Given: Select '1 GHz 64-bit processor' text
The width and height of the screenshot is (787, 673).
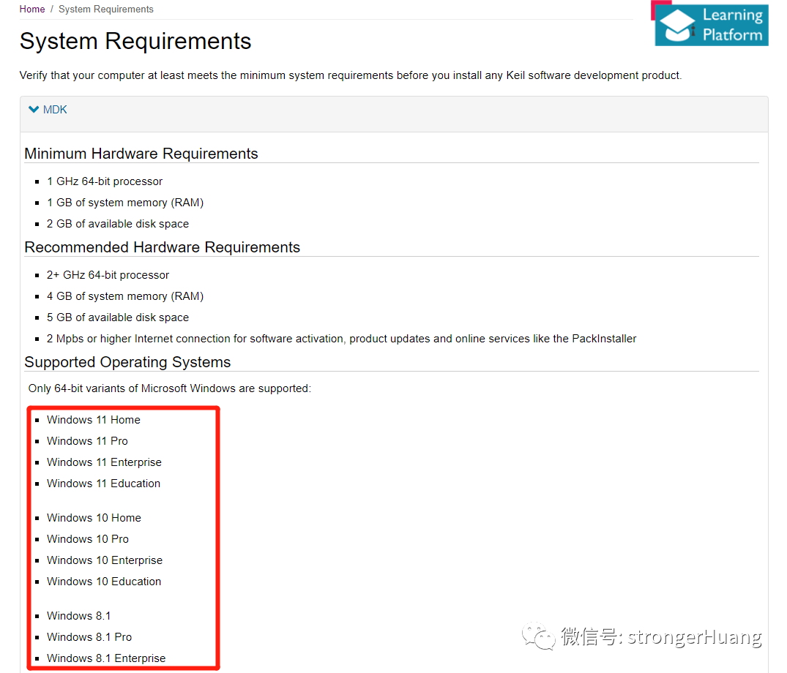Looking at the screenshot, I should point(105,181).
